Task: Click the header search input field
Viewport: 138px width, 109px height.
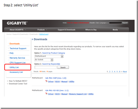Action: [x=115, y=23]
